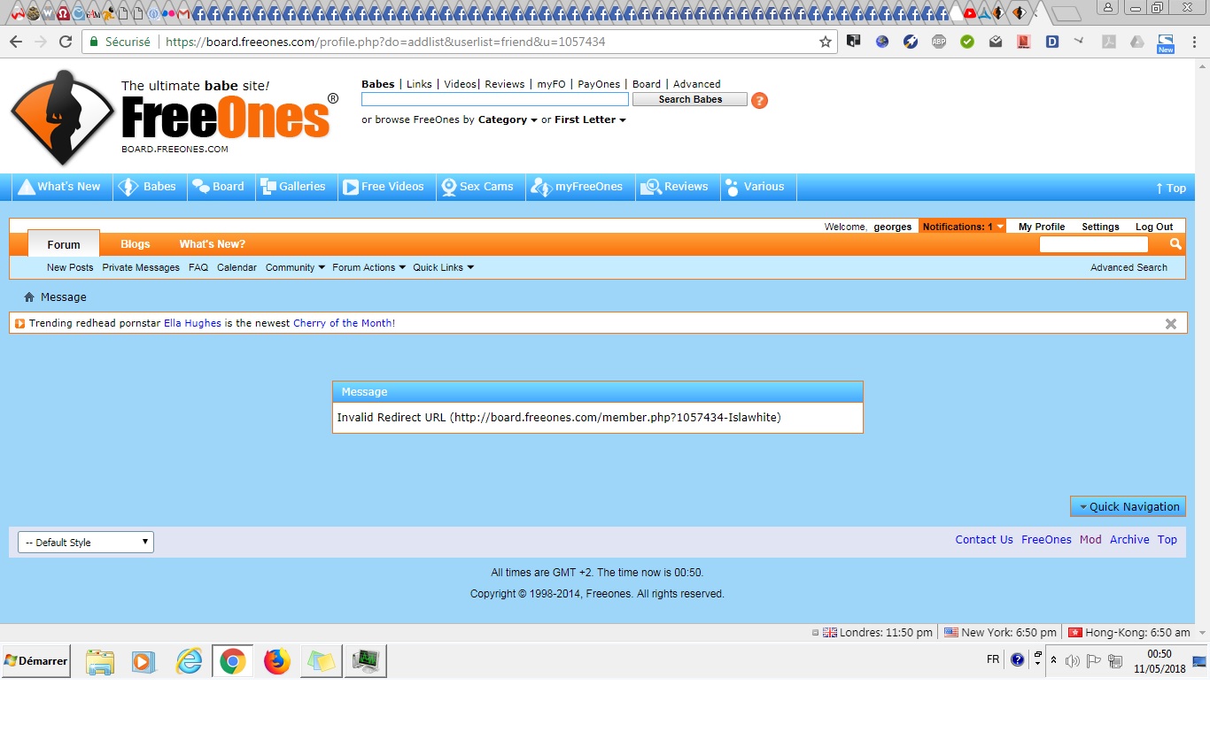Open the Advanced Search link
Screen dimensions: 1210x755
(1129, 267)
